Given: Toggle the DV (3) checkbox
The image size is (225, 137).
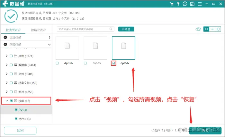Looking at the screenshot, I should point(16,110).
